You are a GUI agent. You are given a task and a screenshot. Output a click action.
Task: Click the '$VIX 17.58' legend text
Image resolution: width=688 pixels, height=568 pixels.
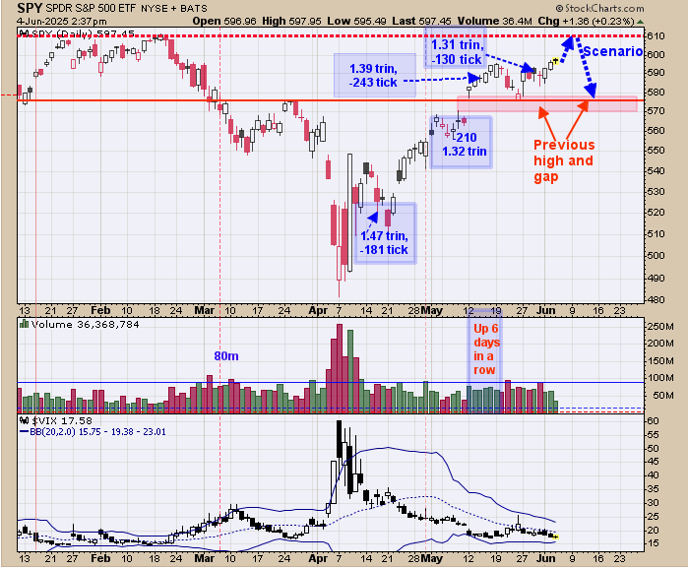point(62,420)
